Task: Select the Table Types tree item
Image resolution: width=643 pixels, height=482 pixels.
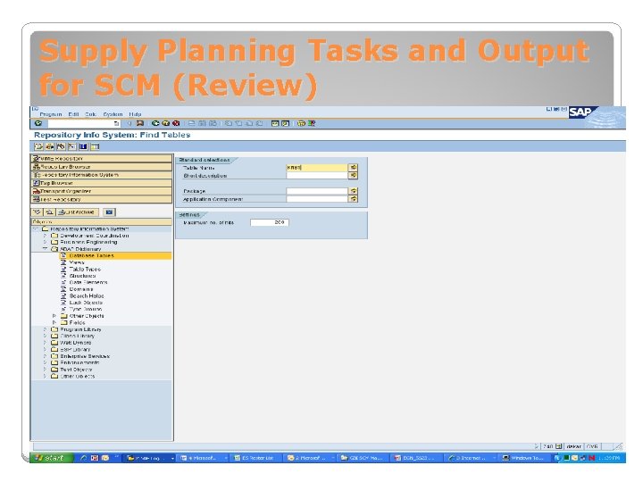Action: pos(85,269)
